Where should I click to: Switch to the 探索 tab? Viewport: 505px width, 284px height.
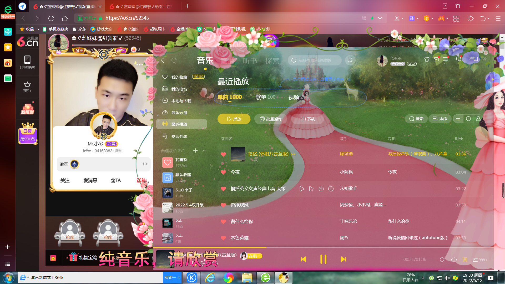[x=272, y=61]
